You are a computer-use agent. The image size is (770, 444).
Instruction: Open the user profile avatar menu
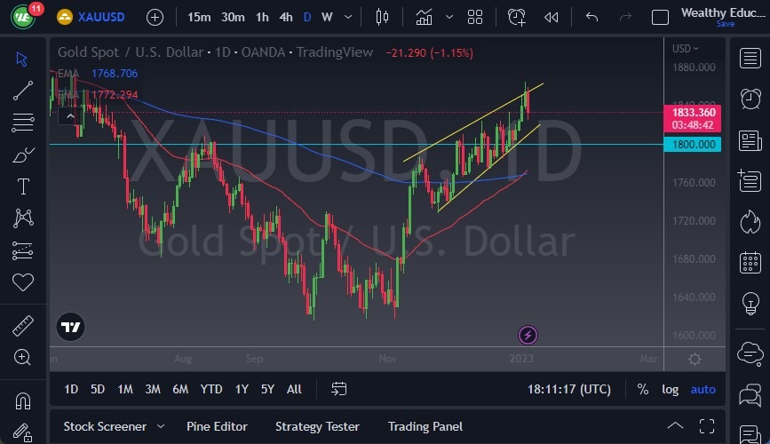click(22, 17)
